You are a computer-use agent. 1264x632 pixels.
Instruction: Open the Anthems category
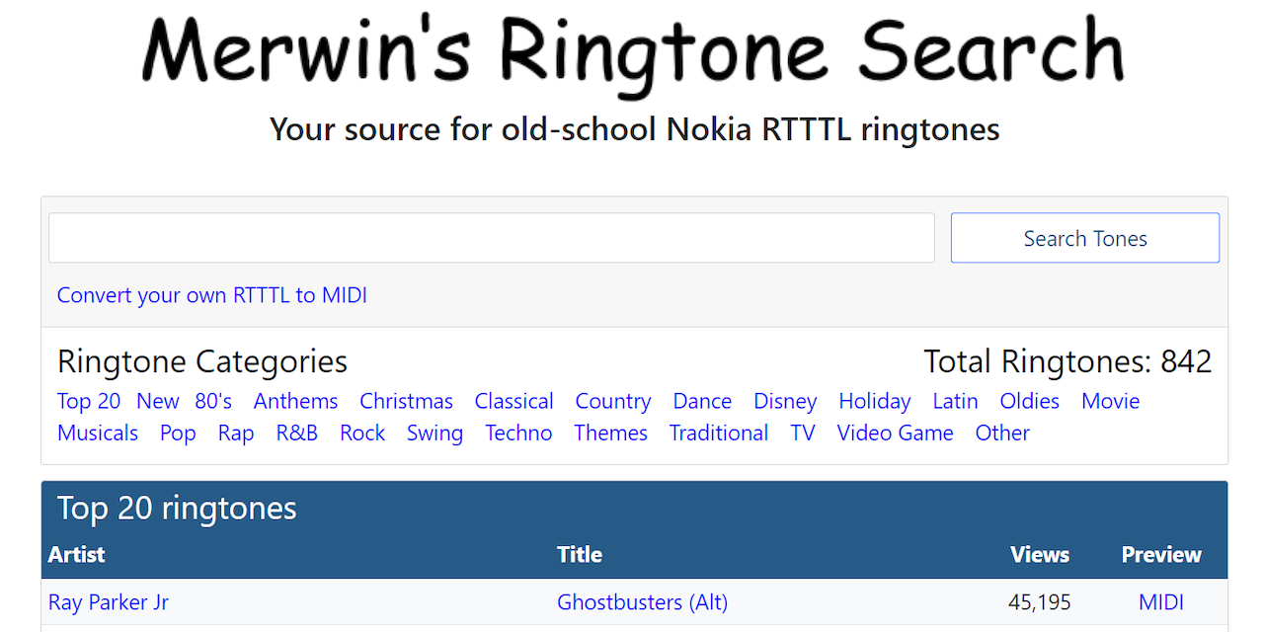coord(295,401)
